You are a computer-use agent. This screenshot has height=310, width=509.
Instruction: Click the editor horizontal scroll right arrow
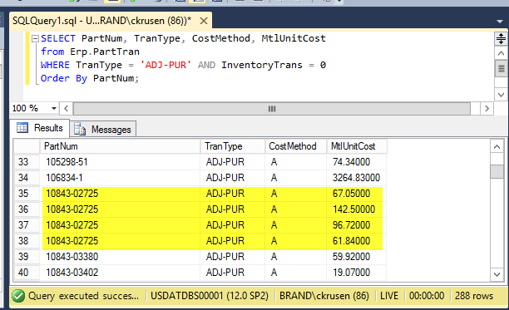click(x=487, y=108)
